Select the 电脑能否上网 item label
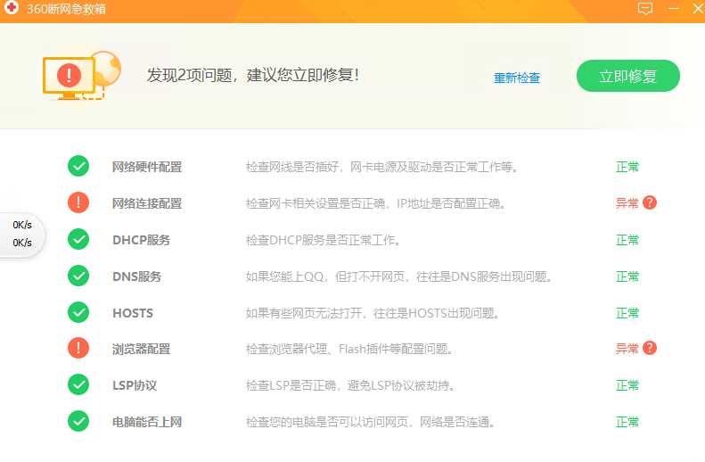Screen dimensions: 705x462 pyautogui.click(x=147, y=422)
